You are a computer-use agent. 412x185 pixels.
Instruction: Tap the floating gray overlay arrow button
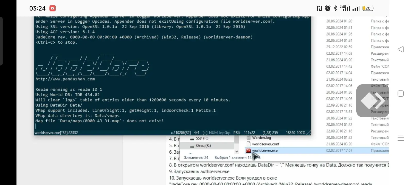373,101
